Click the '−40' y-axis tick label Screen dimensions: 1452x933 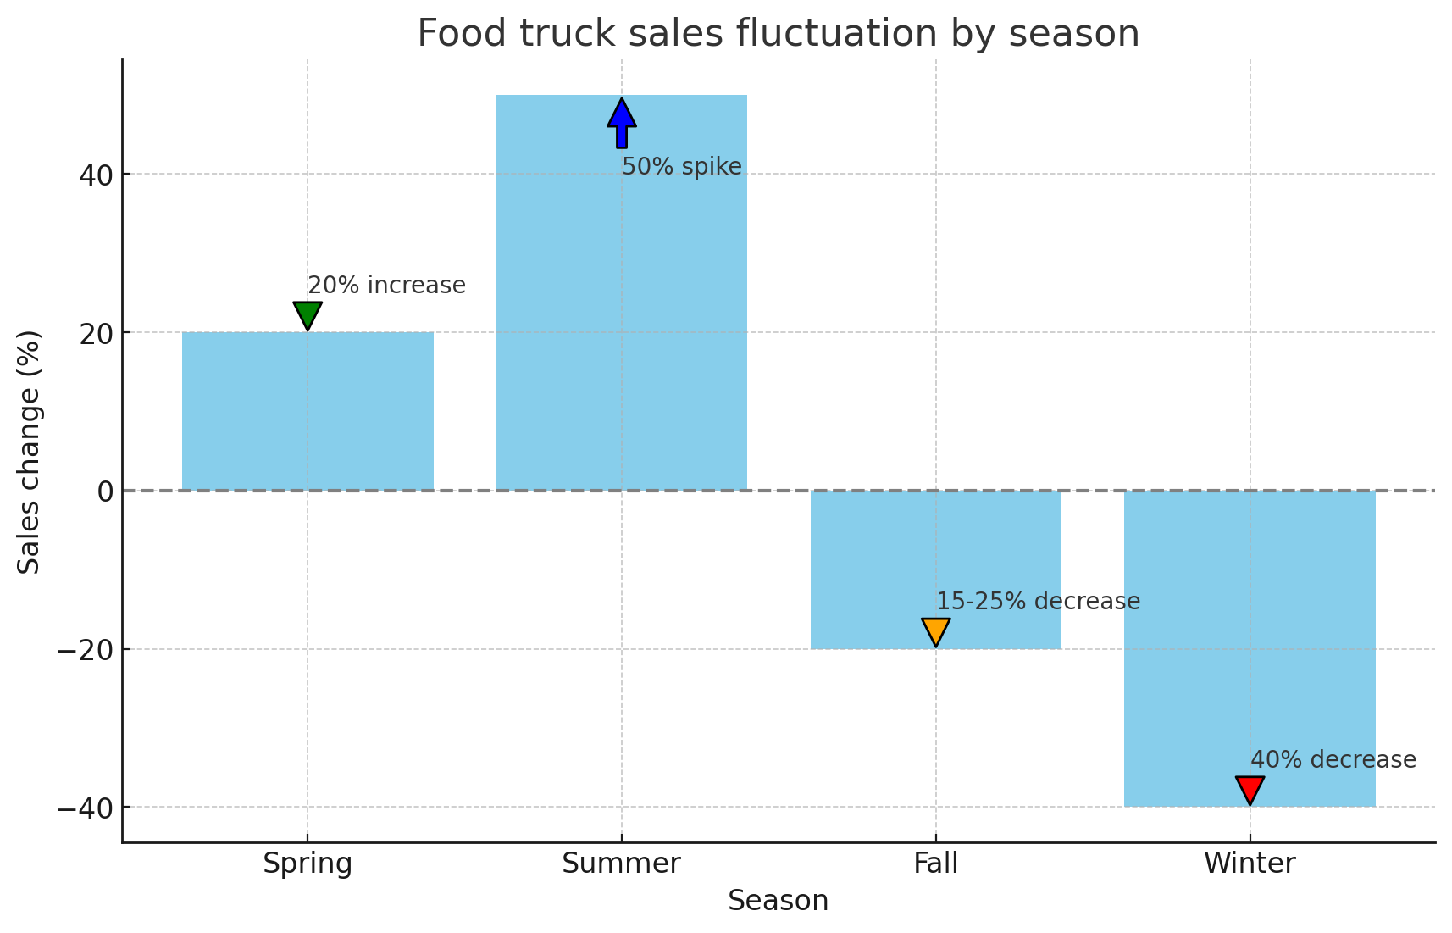click(86, 808)
